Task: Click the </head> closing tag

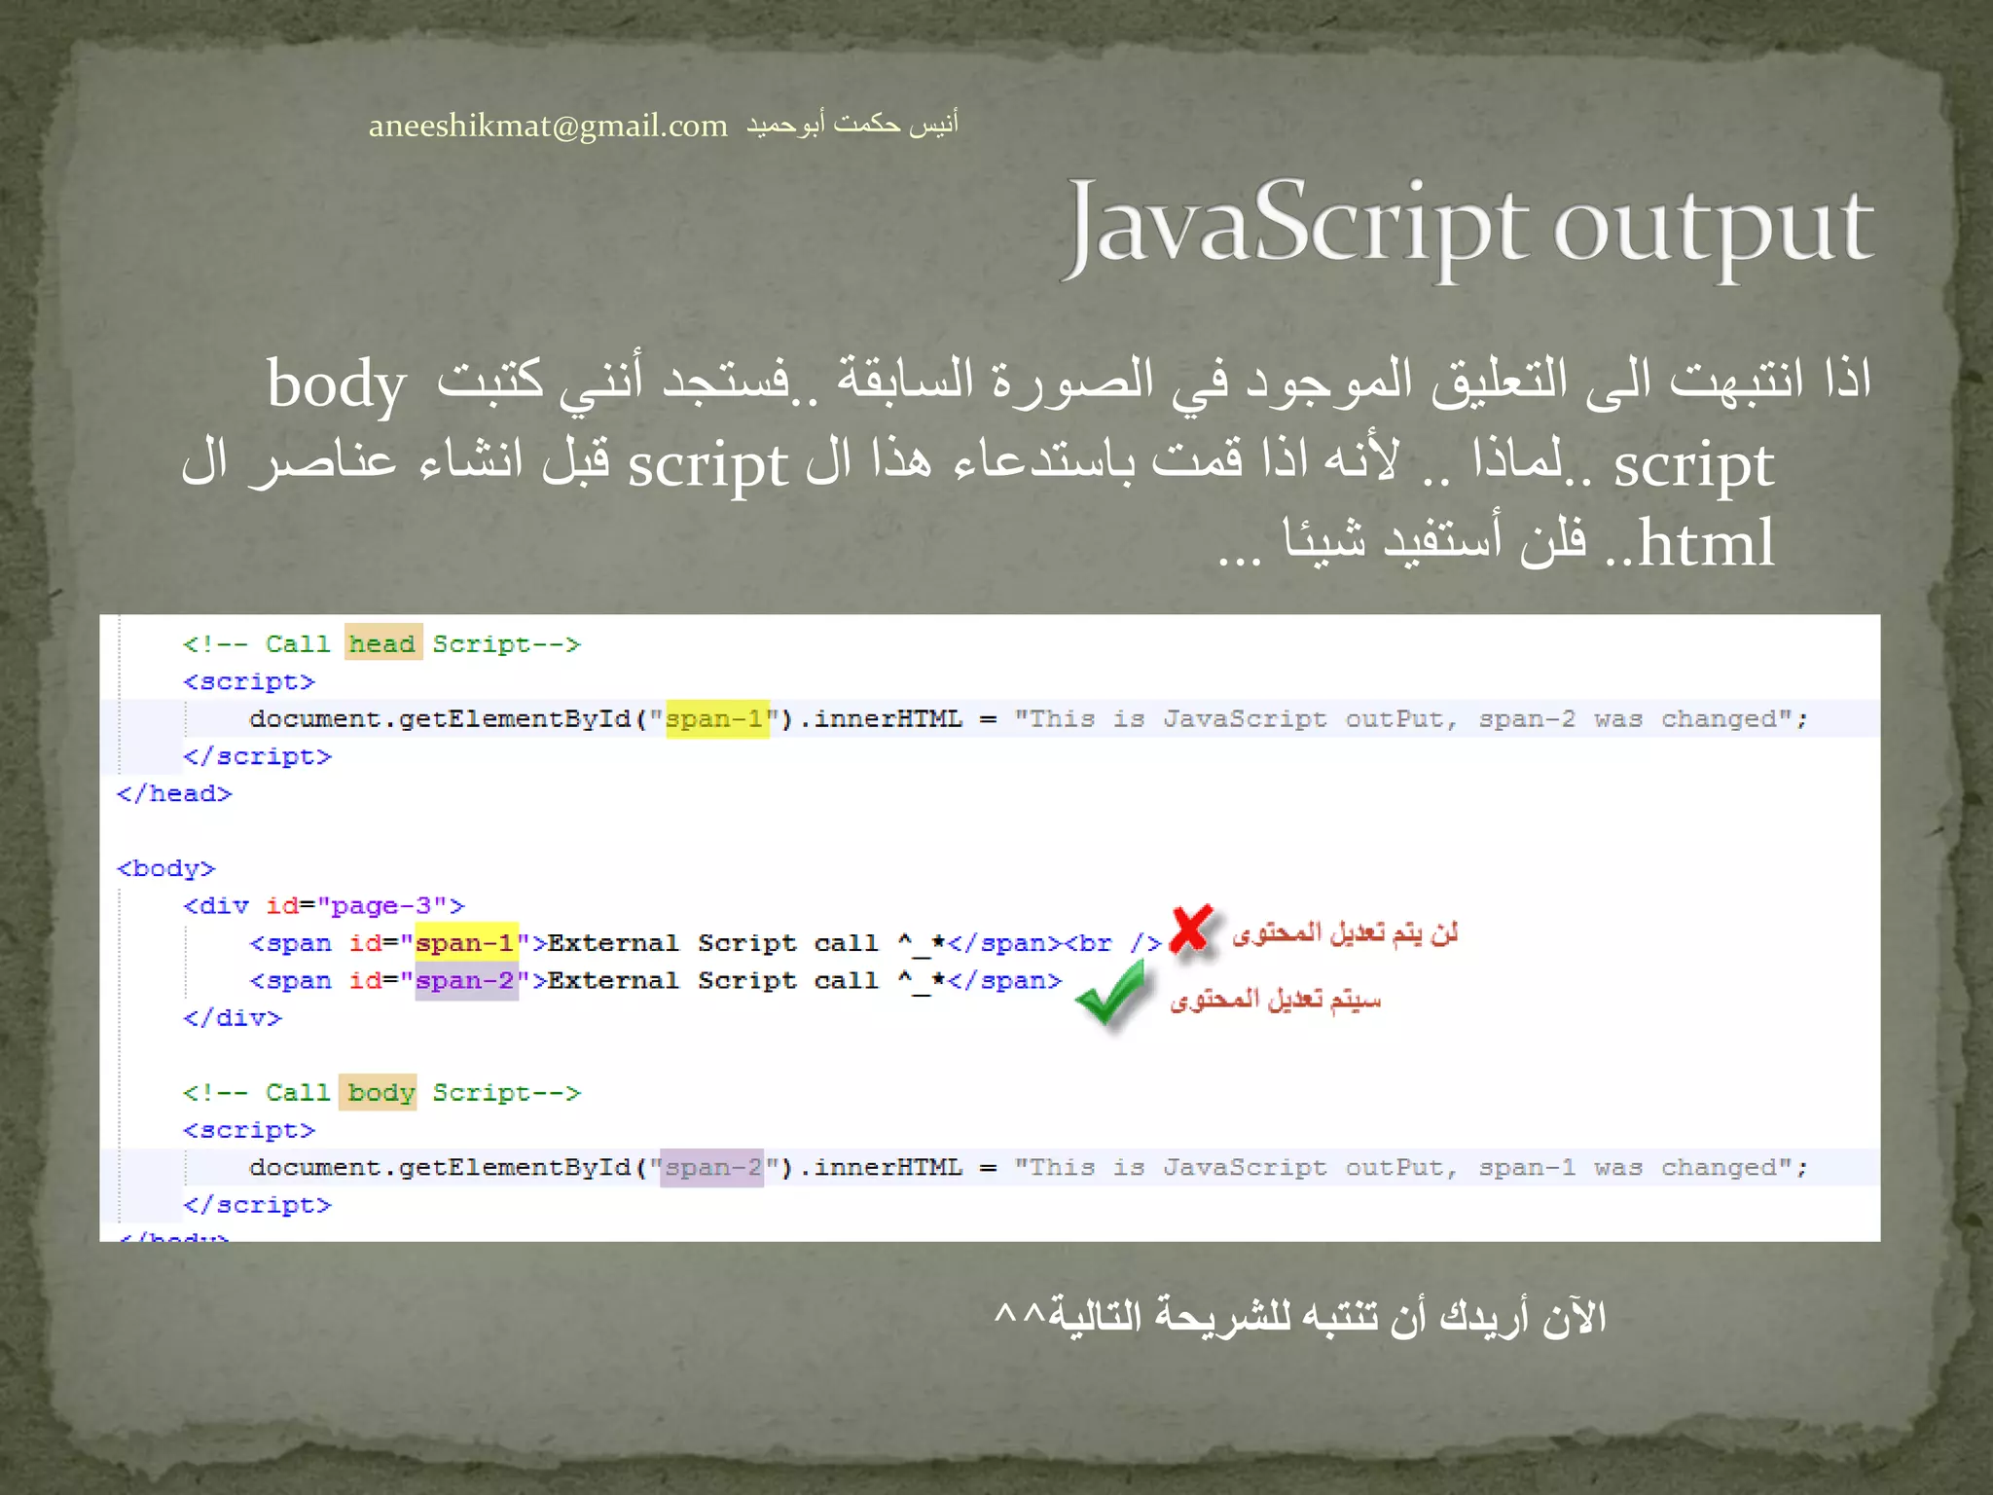Action: pyautogui.click(x=174, y=793)
